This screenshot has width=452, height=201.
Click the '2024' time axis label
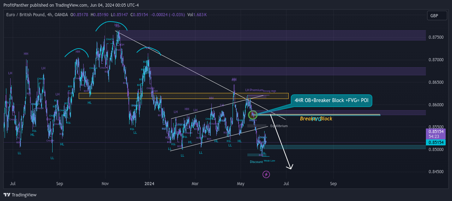150,184
